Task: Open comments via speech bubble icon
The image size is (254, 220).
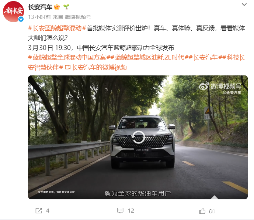Action: [x=120, y=211]
